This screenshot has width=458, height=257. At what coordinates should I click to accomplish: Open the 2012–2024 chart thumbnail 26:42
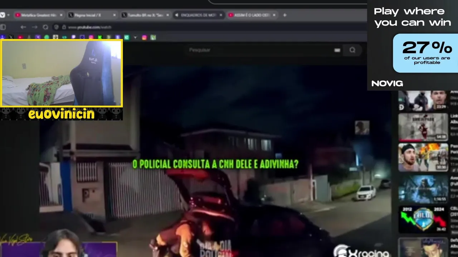[x=423, y=220]
